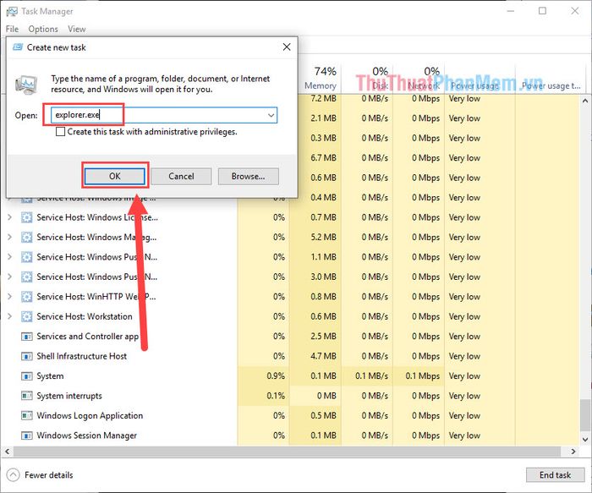Viewport: 592px width, 493px height.
Task: Click the Windows Session Manager icon
Action: pyautogui.click(x=26, y=435)
